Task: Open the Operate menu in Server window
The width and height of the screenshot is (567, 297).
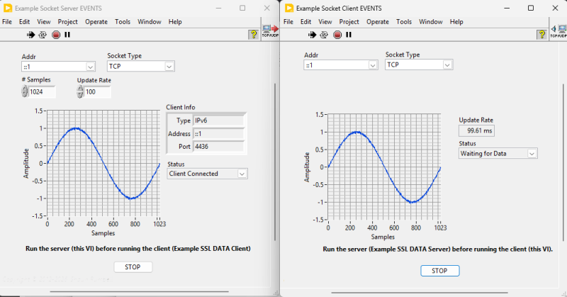Action: (96, 22)
